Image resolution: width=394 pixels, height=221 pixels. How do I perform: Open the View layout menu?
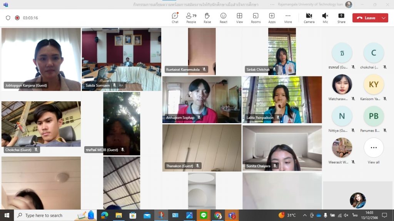(239, 18)
